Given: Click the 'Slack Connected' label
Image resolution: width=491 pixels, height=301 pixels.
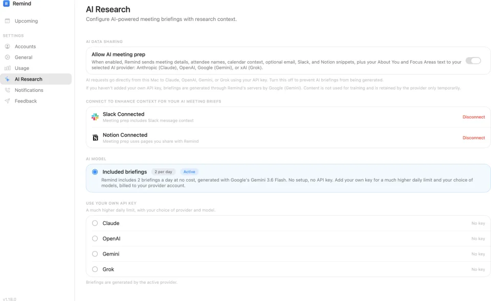Looking at the screenshot, I should pos(123,114).
